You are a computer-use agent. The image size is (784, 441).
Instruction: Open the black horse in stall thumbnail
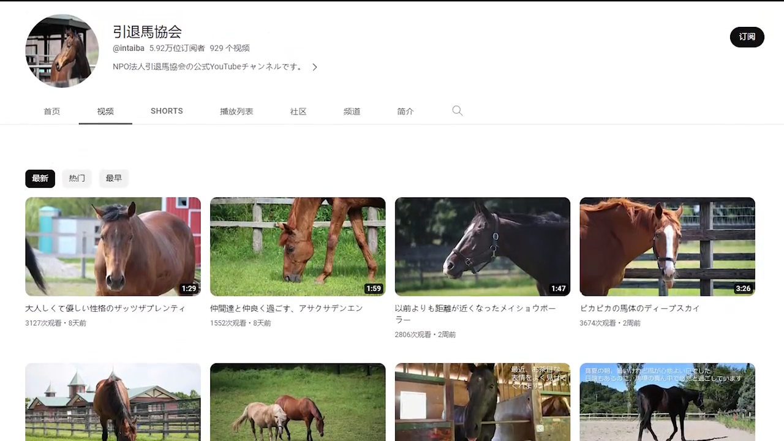pos(483,402)
